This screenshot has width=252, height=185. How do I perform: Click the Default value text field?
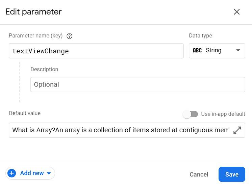click(x=120, y=130)
